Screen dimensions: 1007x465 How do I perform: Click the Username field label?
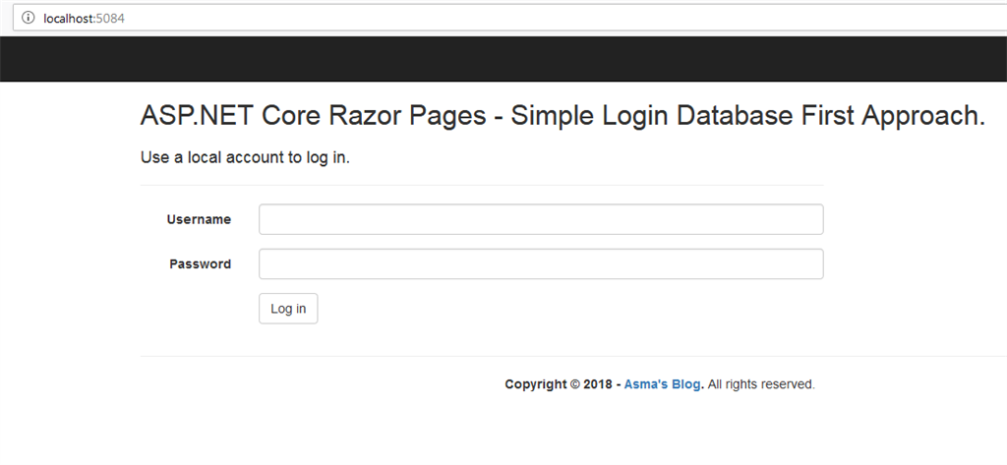(x=199, y=219)
